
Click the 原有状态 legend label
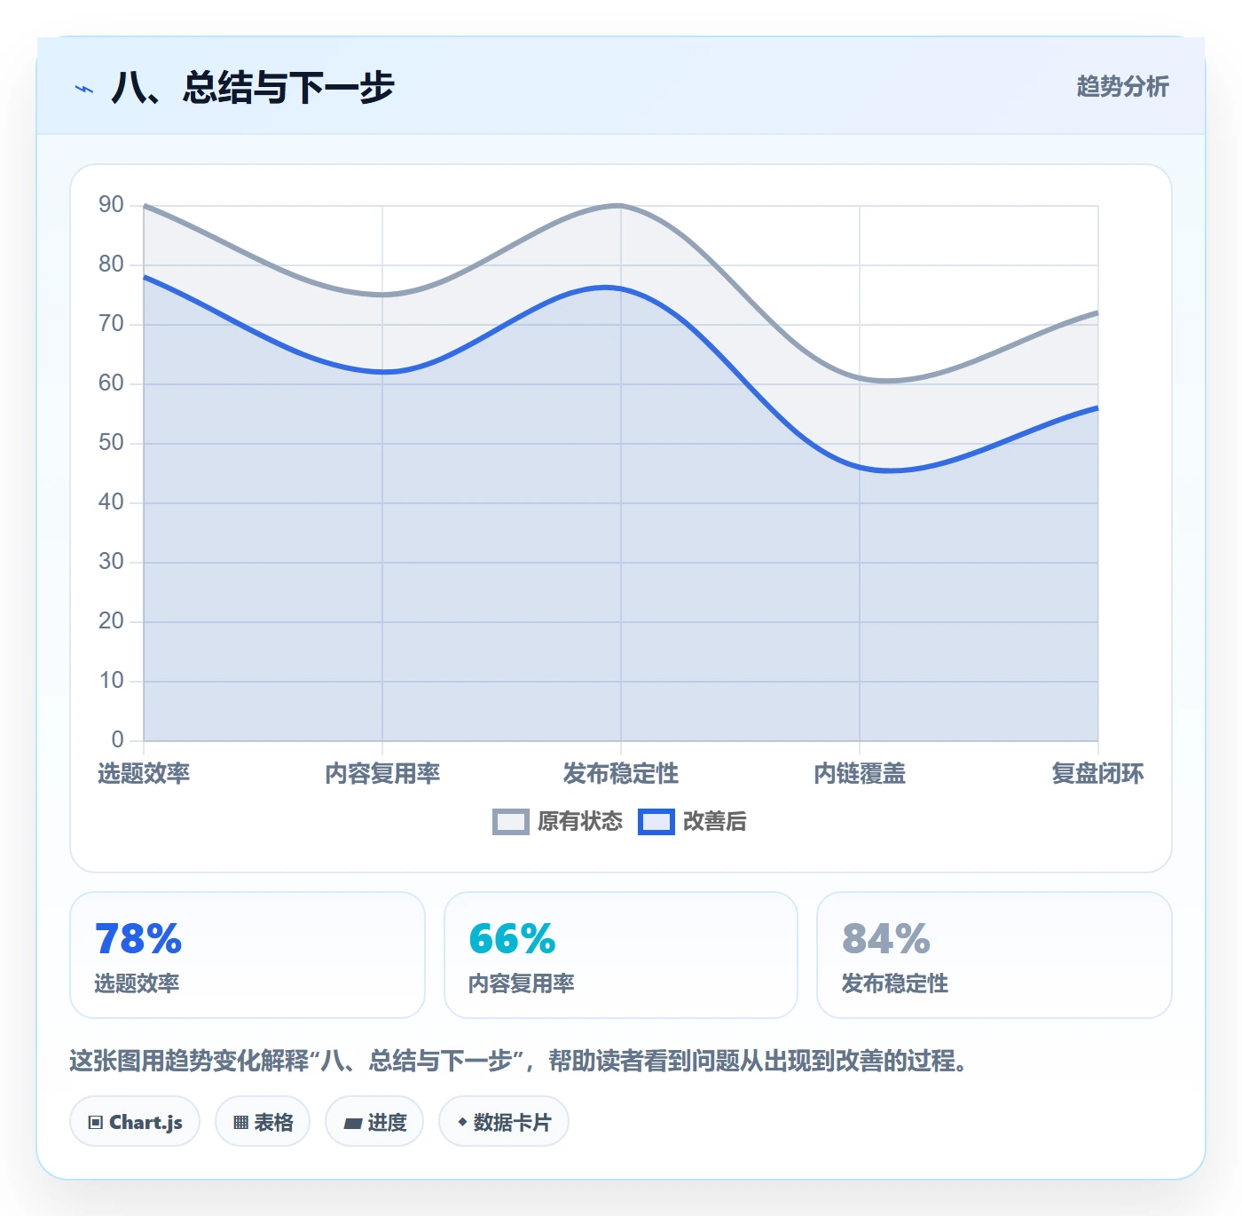tap(579, 822)
